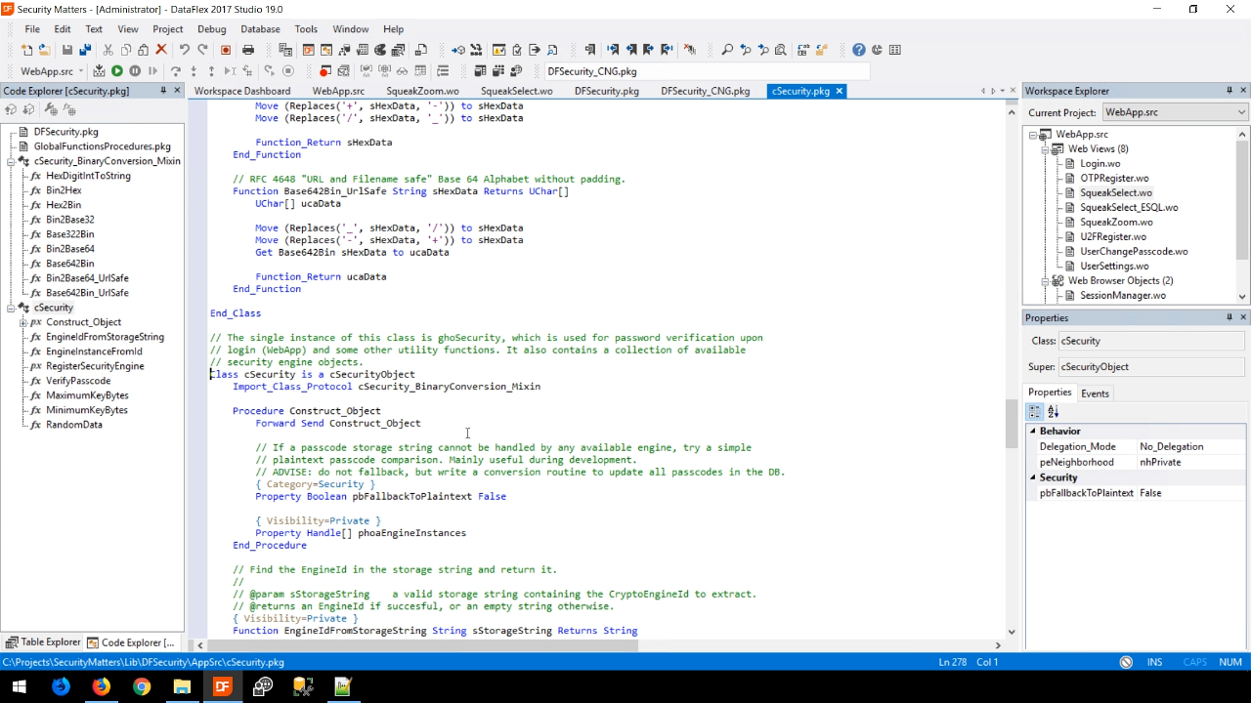This screenshot has height=703, width=1251.
Task: Click the Pause debugging icon
Action: [x=135, y=70]
